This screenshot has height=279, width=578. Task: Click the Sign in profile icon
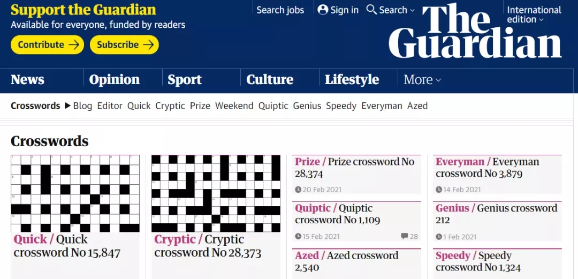(x=323, y=10)
